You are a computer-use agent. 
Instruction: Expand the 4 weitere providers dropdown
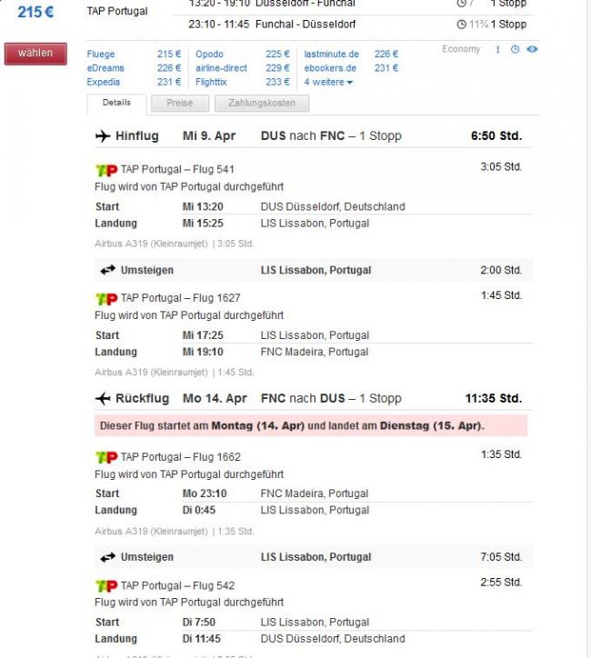coord(328,82)
